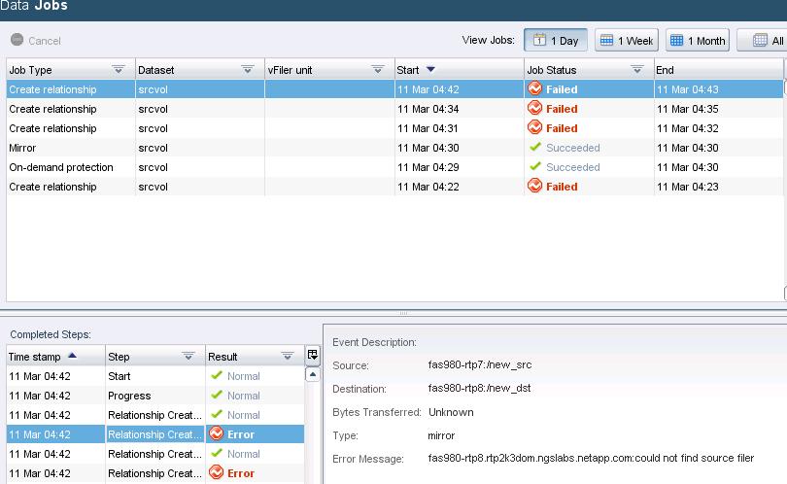This screenshot has height=484, width=787.
Task: Click the Error icon in the last step row
Action: point(217,472)
